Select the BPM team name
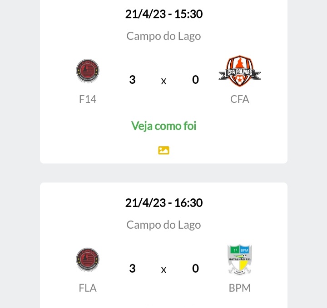 (240, 288)
